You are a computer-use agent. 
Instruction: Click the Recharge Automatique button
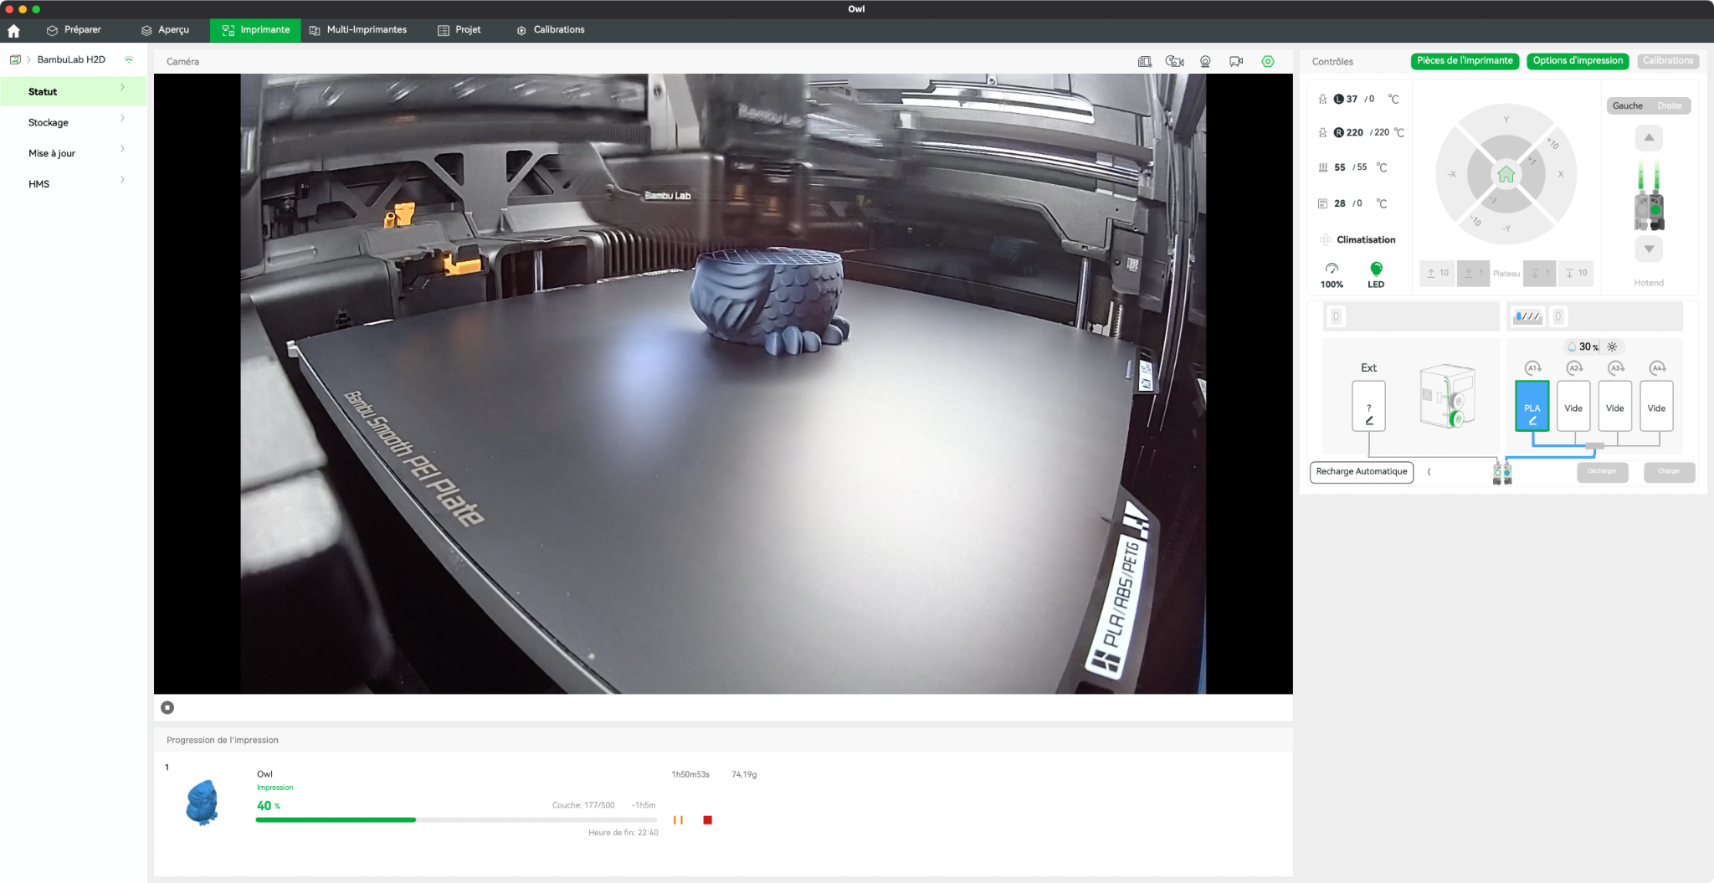(1362, 472)
